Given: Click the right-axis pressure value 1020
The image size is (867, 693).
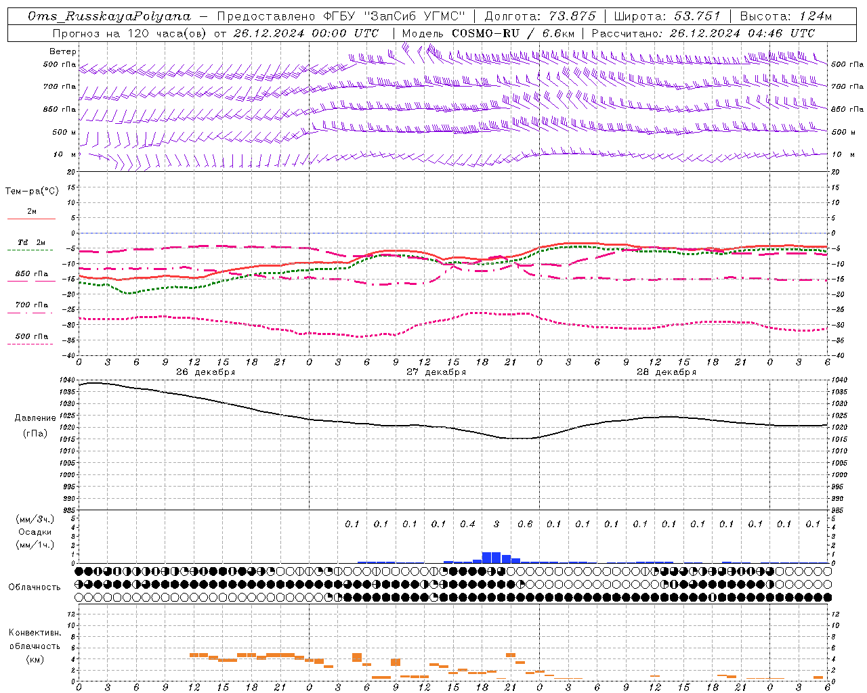Looking at the screenshot, I should click(839, 428).
